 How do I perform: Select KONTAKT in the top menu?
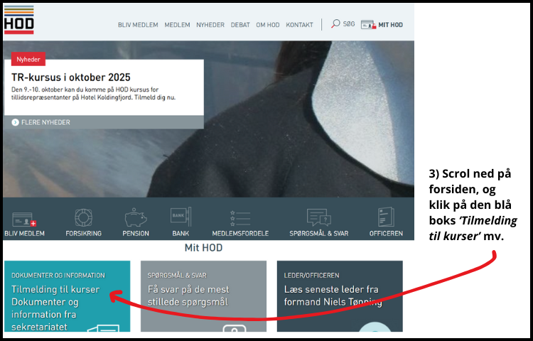(x=299, y=25)
